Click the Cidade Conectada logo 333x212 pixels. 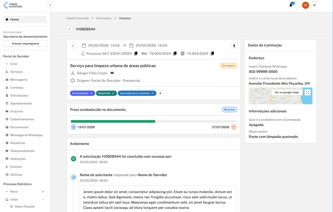click(x=13, y=5)
